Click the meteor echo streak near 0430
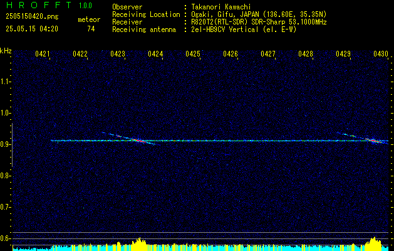394x251 pixels. tap(363, 138)
